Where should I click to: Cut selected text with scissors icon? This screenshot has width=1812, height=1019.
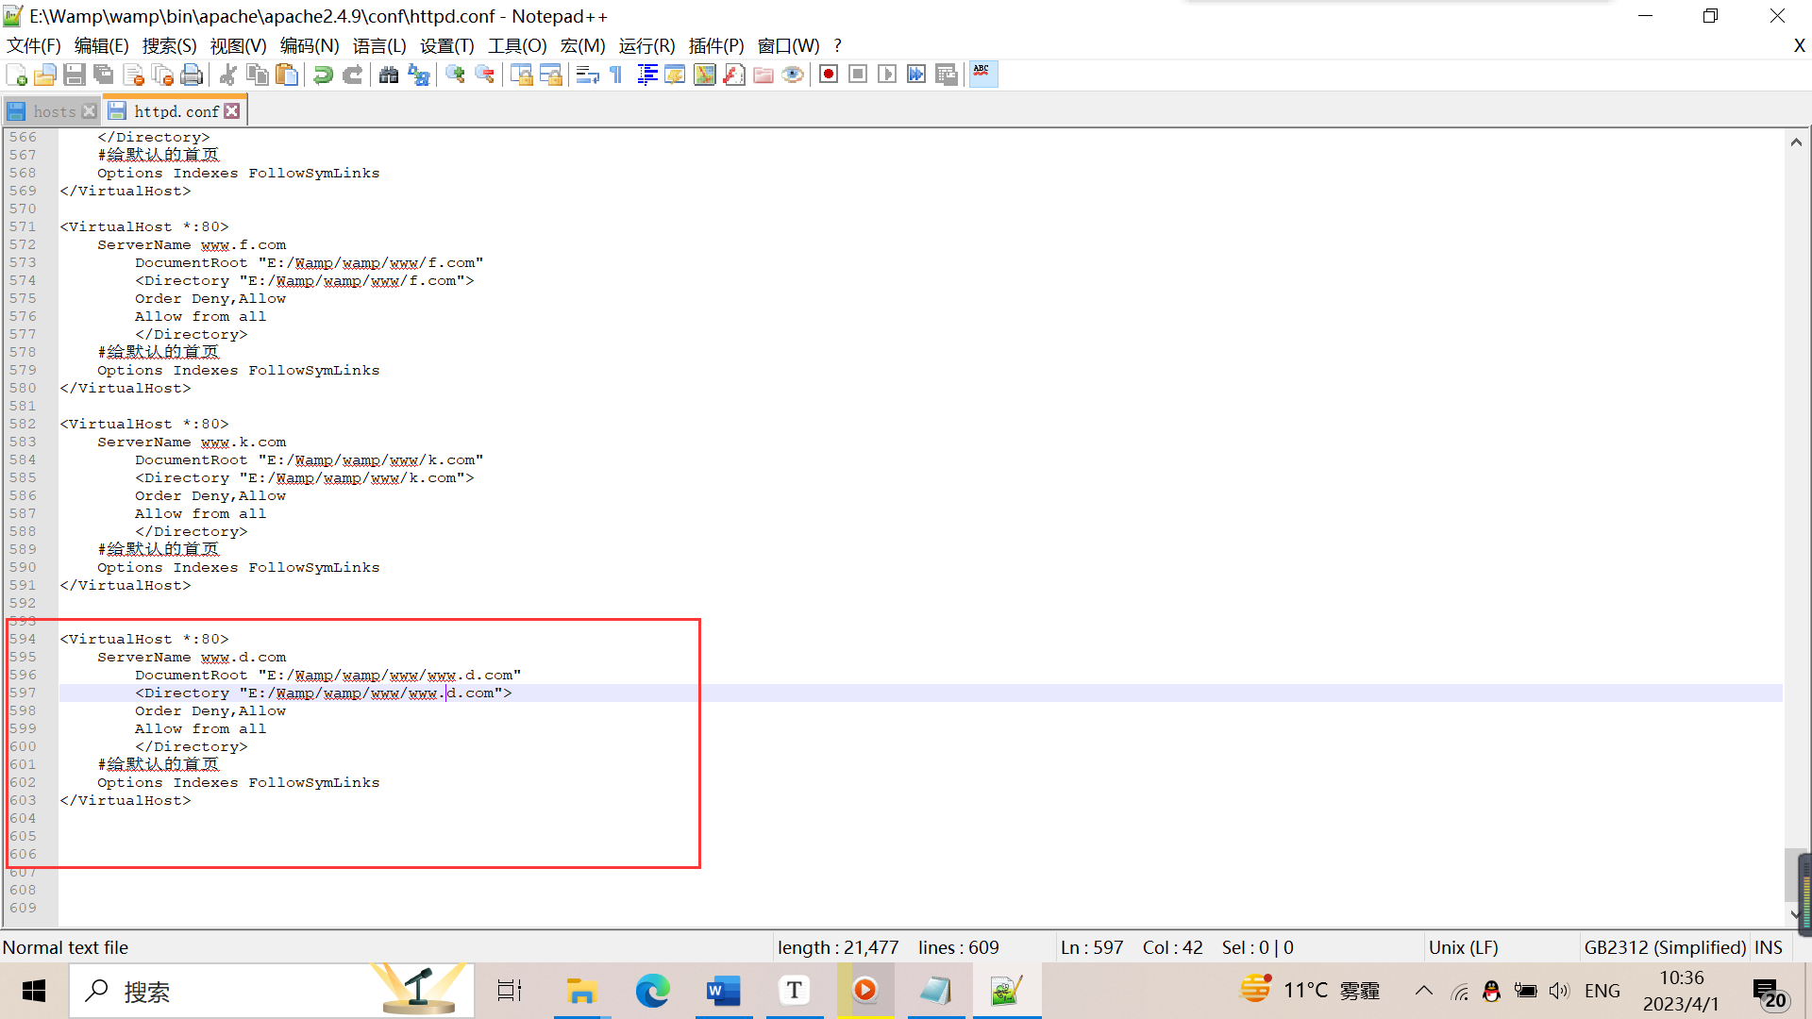227,75
